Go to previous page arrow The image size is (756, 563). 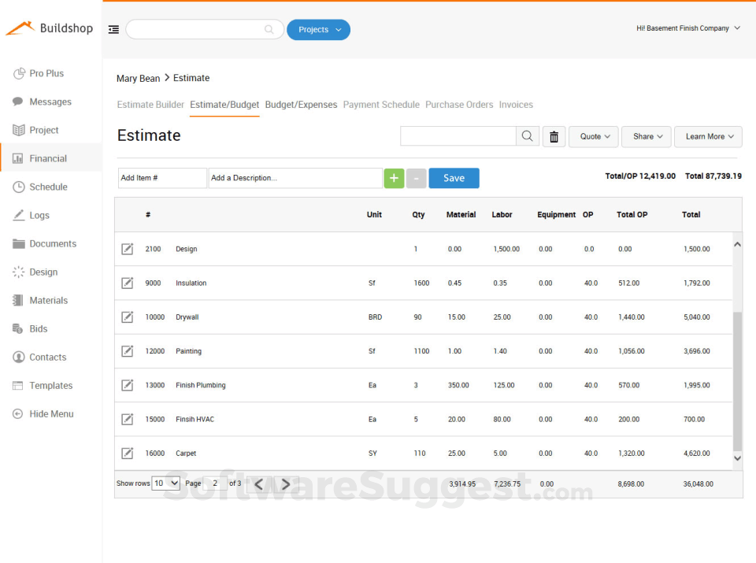tap(259, 484)
